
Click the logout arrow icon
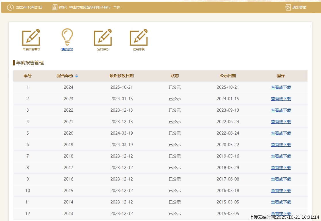point(288,7)
